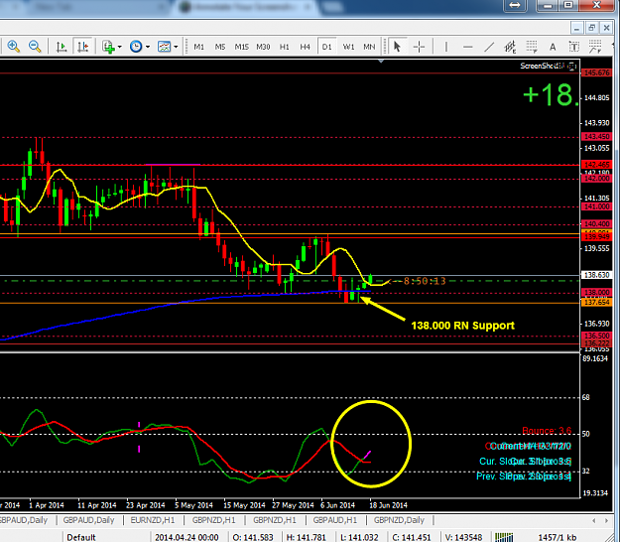This screenshot has width=620, height=542.
Task: Switch chart to M15 timeframe
Action: coord(242,47)
